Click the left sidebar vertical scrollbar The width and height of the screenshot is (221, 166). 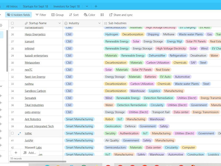(7, 51)
